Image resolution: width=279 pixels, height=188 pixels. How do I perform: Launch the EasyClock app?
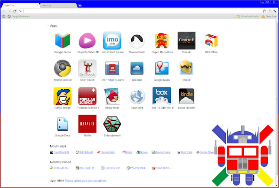click(x=137, y=96)
